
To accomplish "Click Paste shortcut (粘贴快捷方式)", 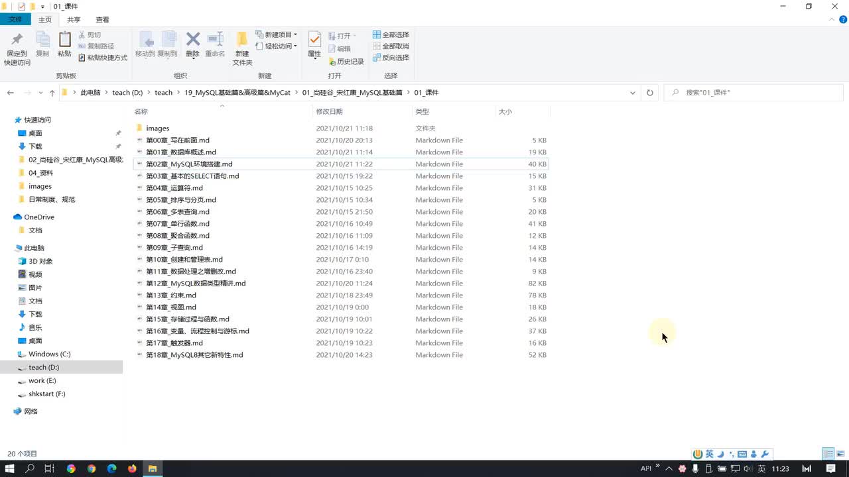I will pyautogui.click(x=103, y=58).
